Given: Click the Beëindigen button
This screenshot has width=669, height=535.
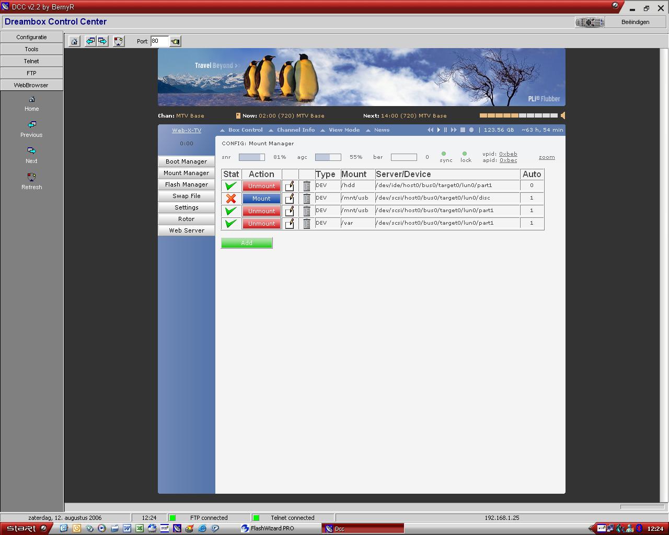Looking at the screenshot, I should pyautogui.click(x=635, y=22).
